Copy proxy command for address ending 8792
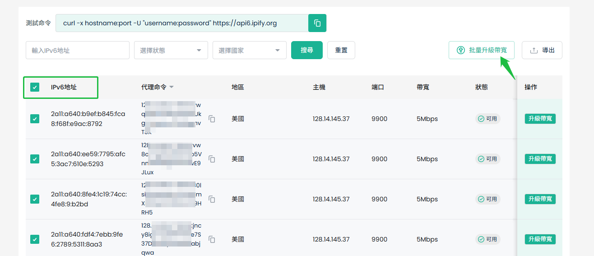594x256 pixels. click(212, 119)
